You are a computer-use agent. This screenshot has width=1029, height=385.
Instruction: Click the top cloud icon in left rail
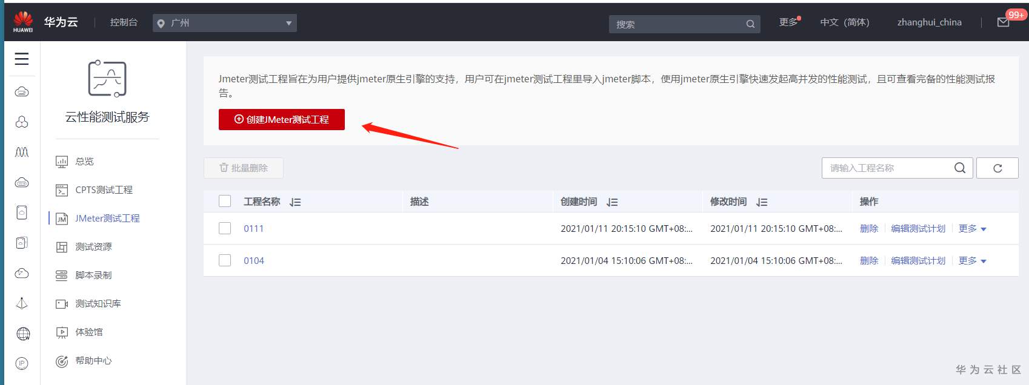point(22,92)
